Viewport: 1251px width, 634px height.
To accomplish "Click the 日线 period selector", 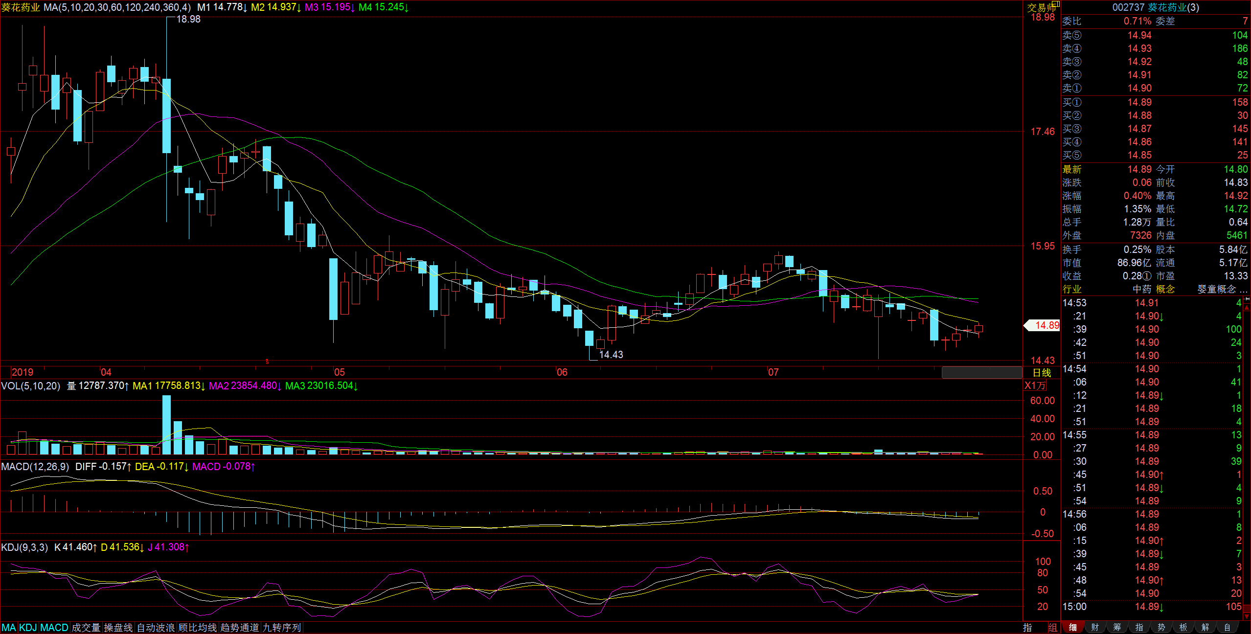I will (1042, 373).
